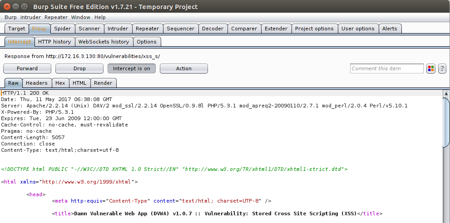Click the DVWA title tag line

coord(217,213)
